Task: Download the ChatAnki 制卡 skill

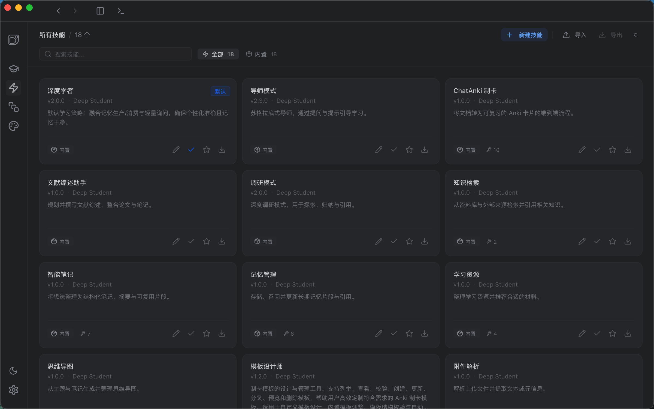Action: click(628, 150)
